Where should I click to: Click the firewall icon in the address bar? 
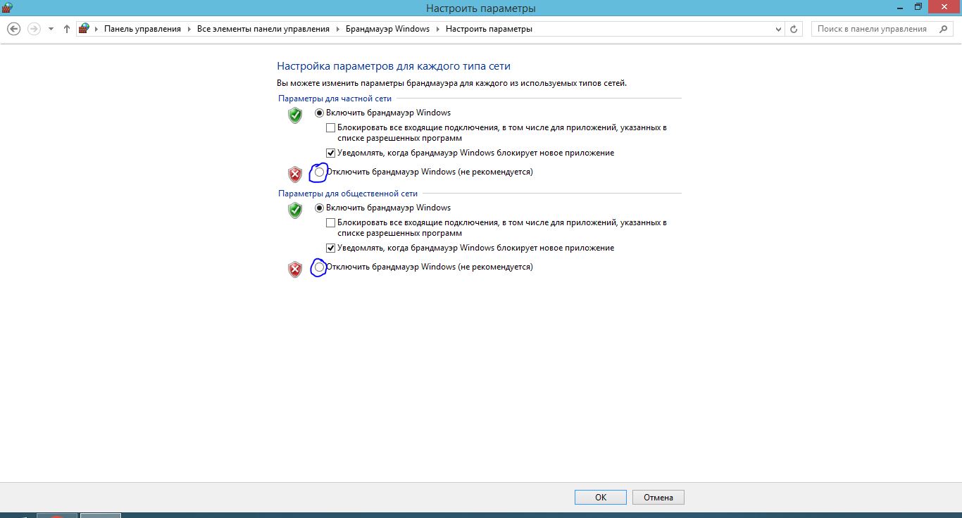click(x=85, y=29)
